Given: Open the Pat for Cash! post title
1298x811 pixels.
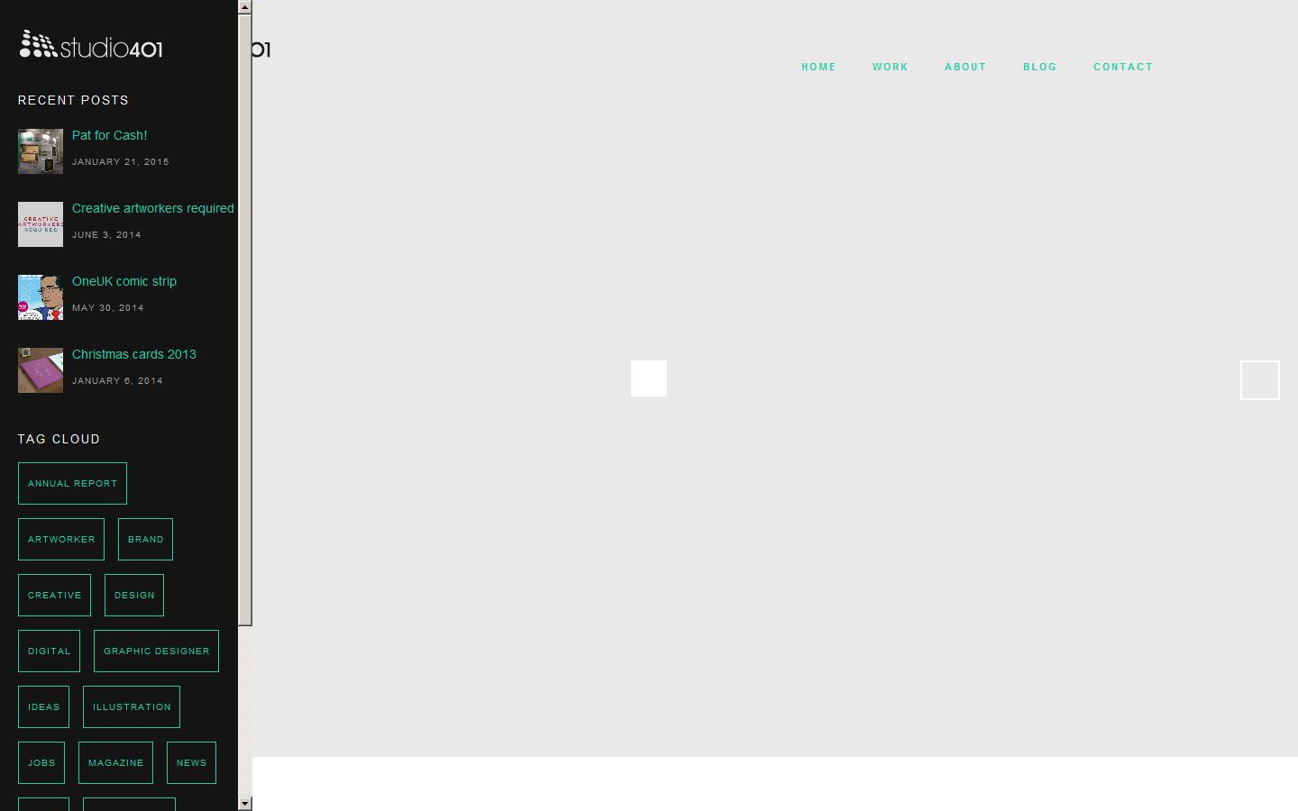Looking at the screenshot, I should point(109,135).
